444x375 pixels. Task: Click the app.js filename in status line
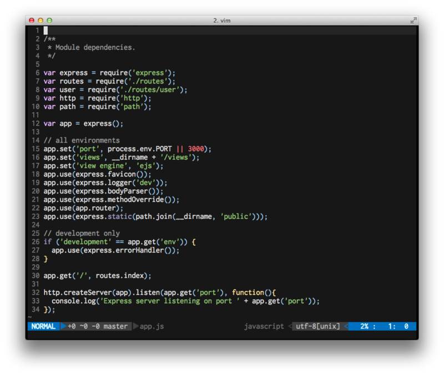pos(152,326)
